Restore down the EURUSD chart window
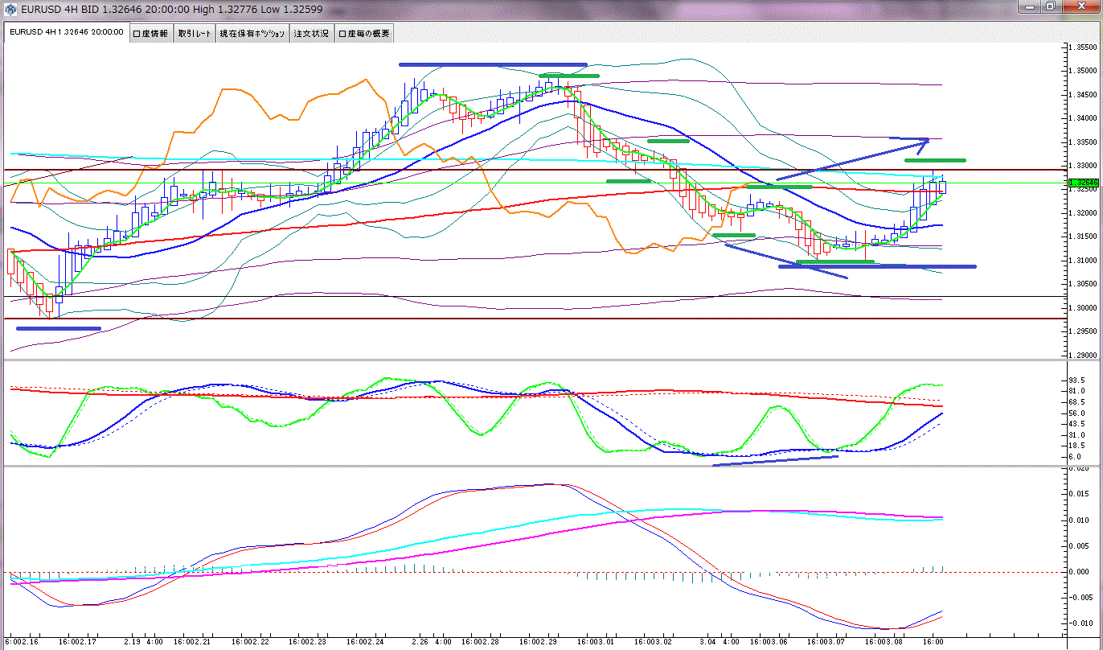The width and height of the screenshot is (1103, 650). pyautogui.click(x=1050, y=6)
